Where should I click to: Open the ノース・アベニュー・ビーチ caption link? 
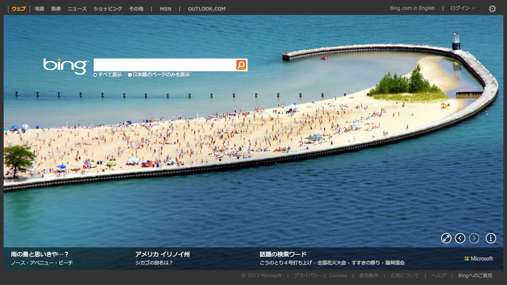click(x=42, y=263)
